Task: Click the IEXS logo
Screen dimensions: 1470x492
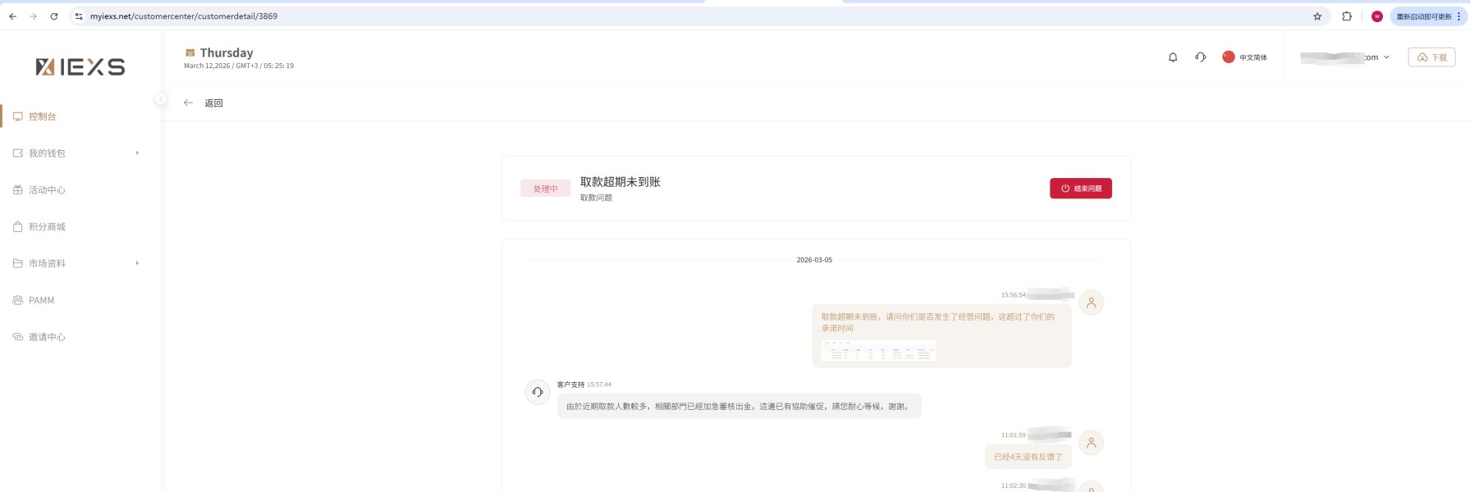Action: [80, 67]
